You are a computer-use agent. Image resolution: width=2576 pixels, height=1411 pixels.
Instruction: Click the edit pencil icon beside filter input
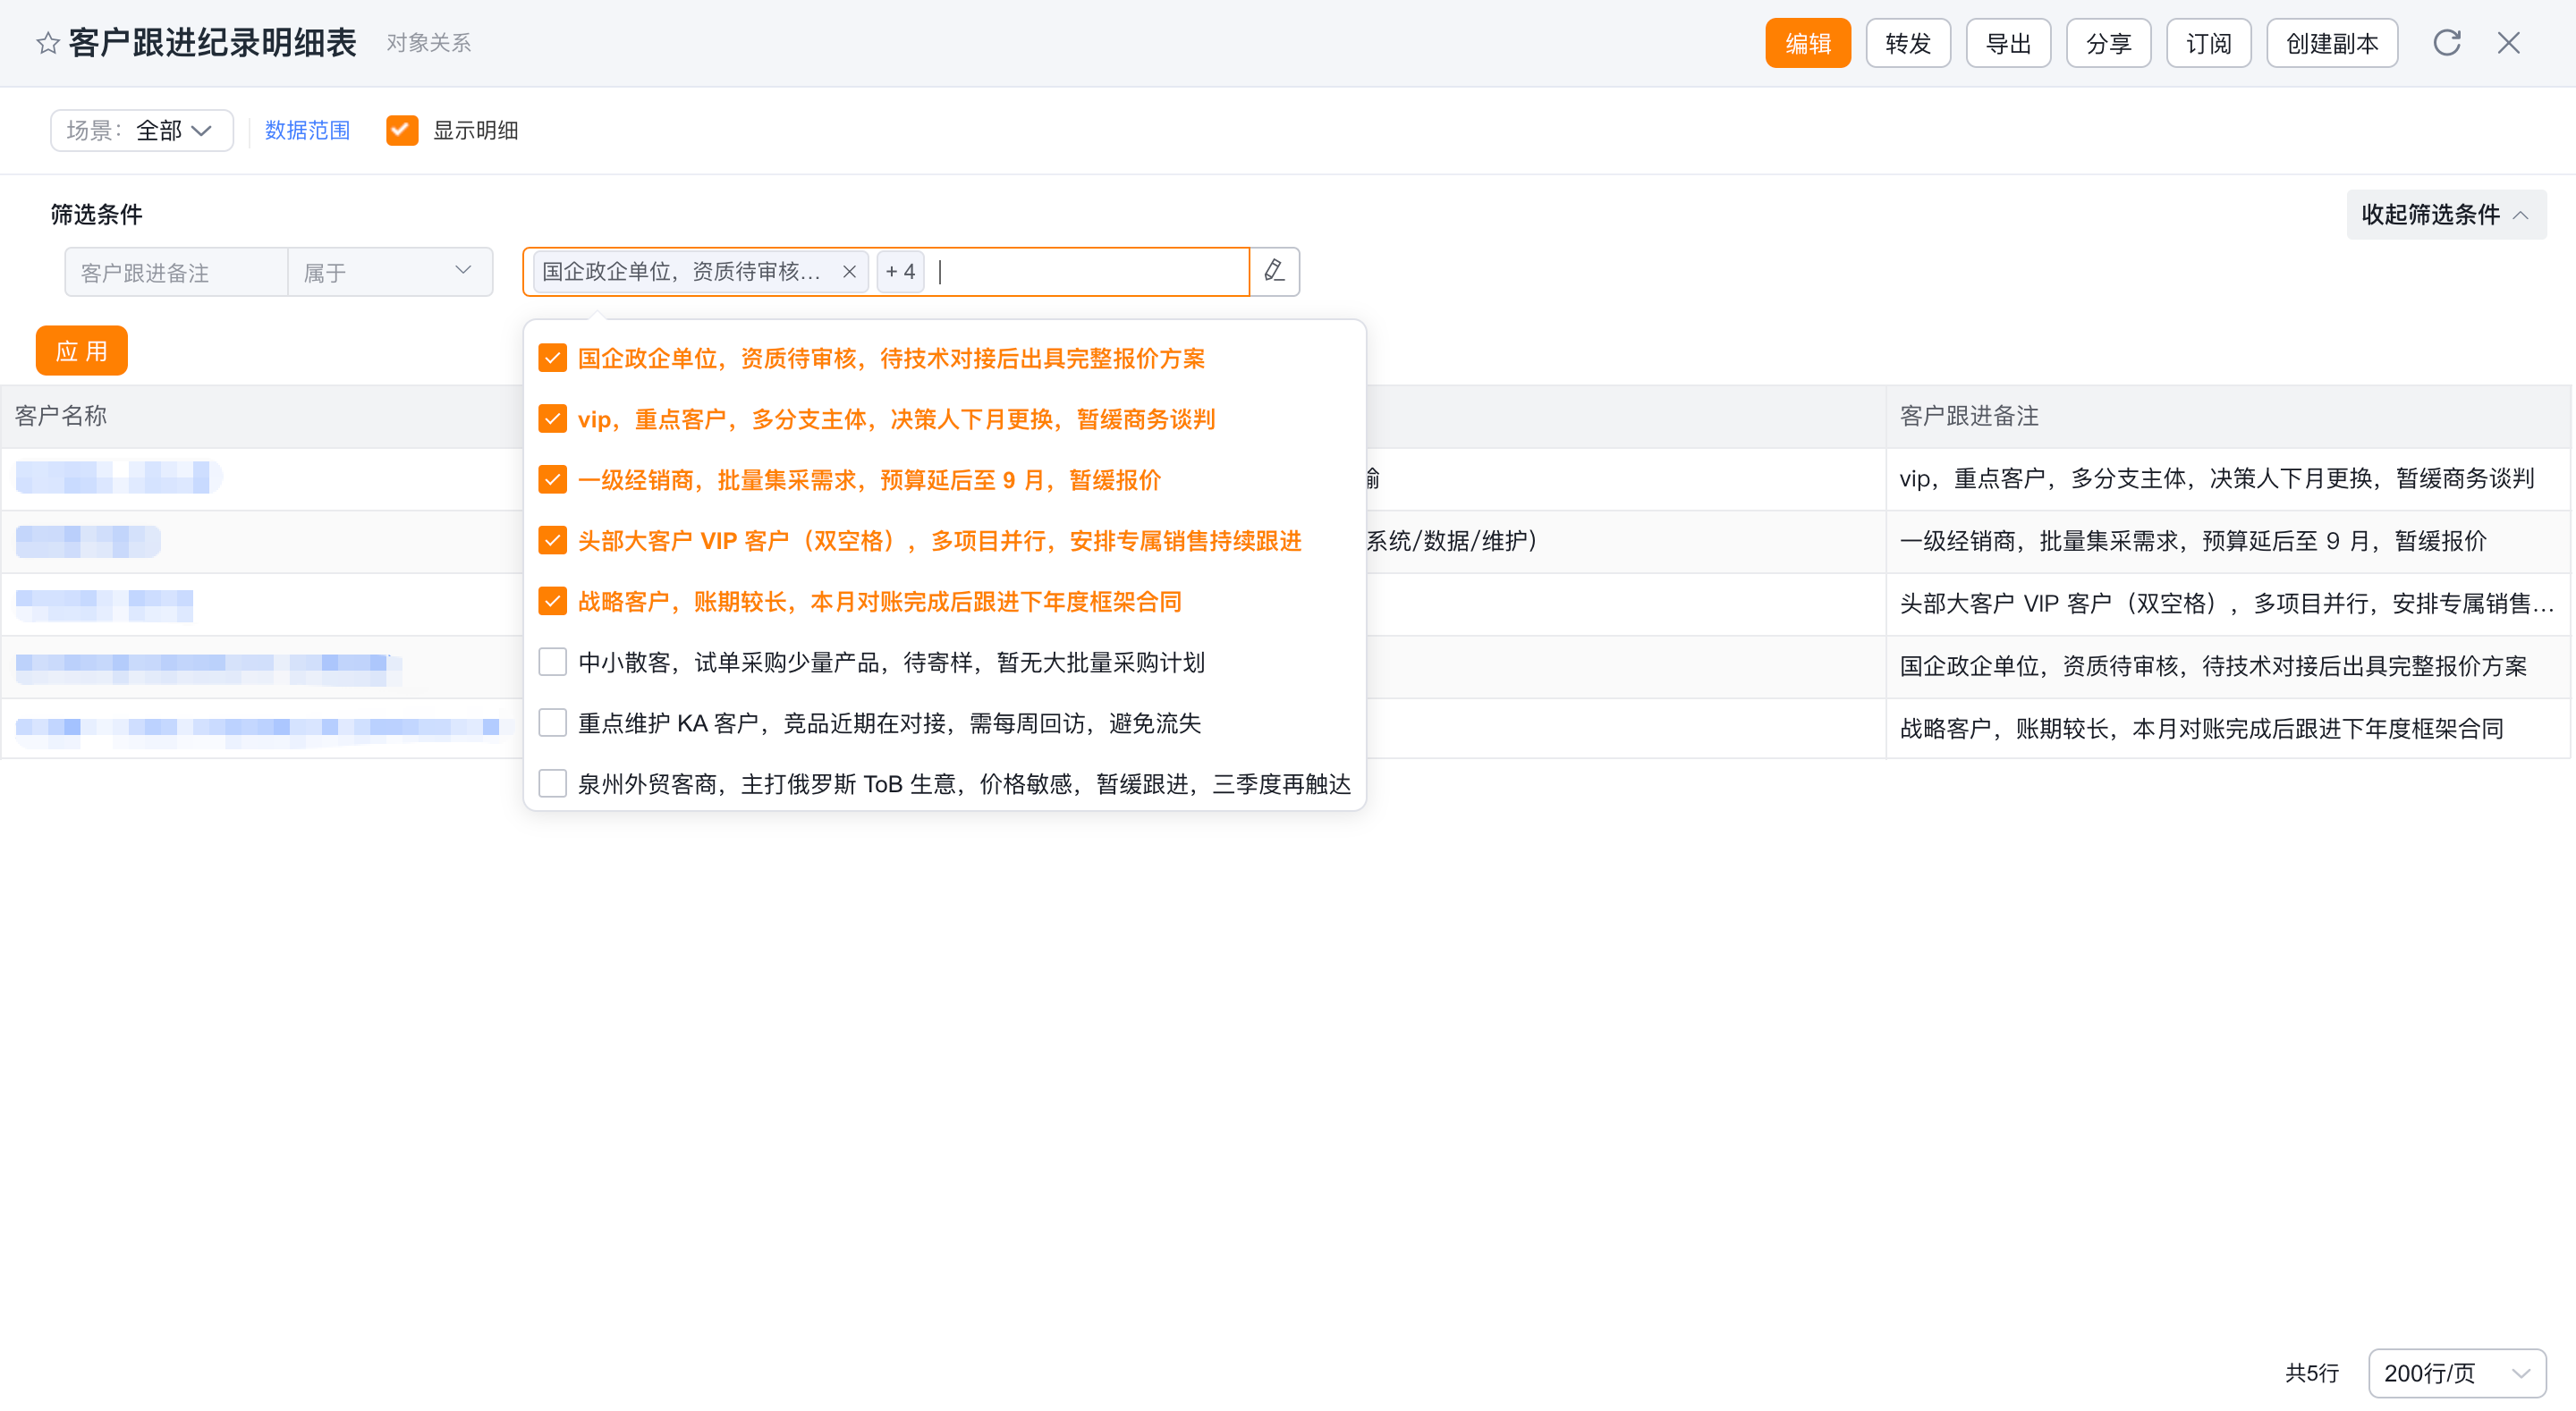(1274, 272)
